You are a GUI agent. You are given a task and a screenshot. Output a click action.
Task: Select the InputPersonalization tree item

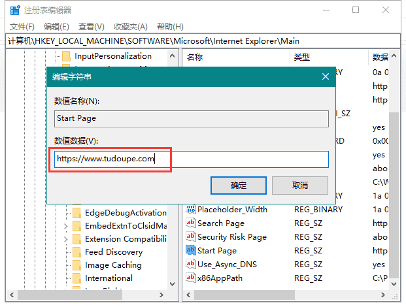point(113,56)
